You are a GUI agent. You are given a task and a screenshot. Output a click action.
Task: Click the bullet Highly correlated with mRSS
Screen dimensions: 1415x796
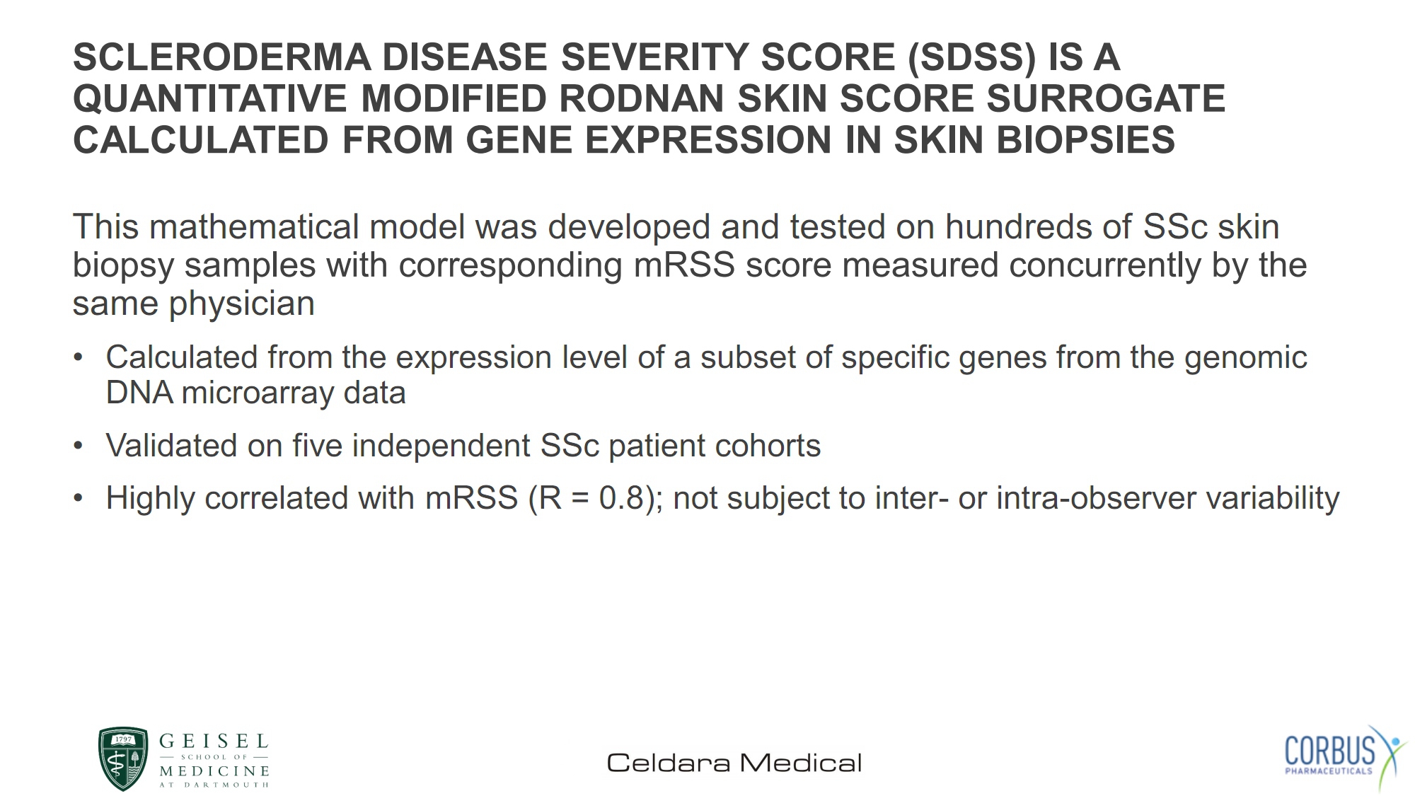(x=722, y=498)
